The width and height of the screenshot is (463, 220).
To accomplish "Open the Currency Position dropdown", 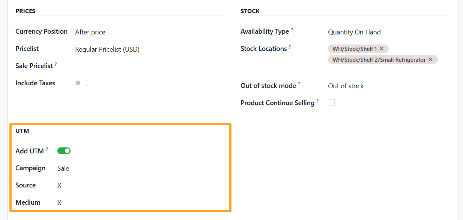I will click(150, 32).
